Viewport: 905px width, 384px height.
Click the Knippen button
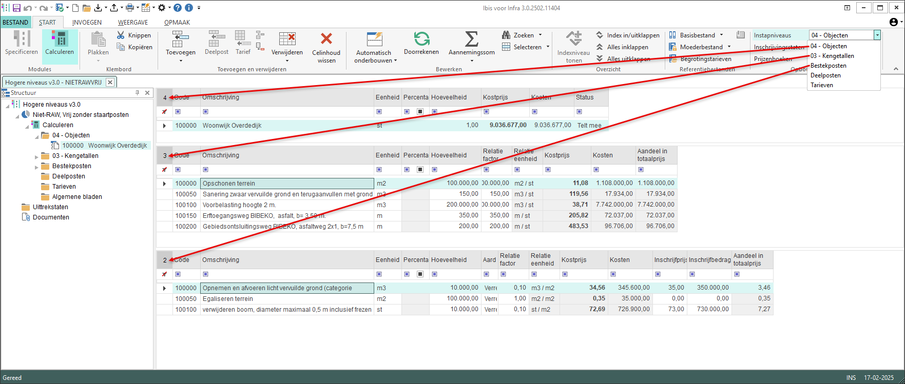click(x=134, y=35)
